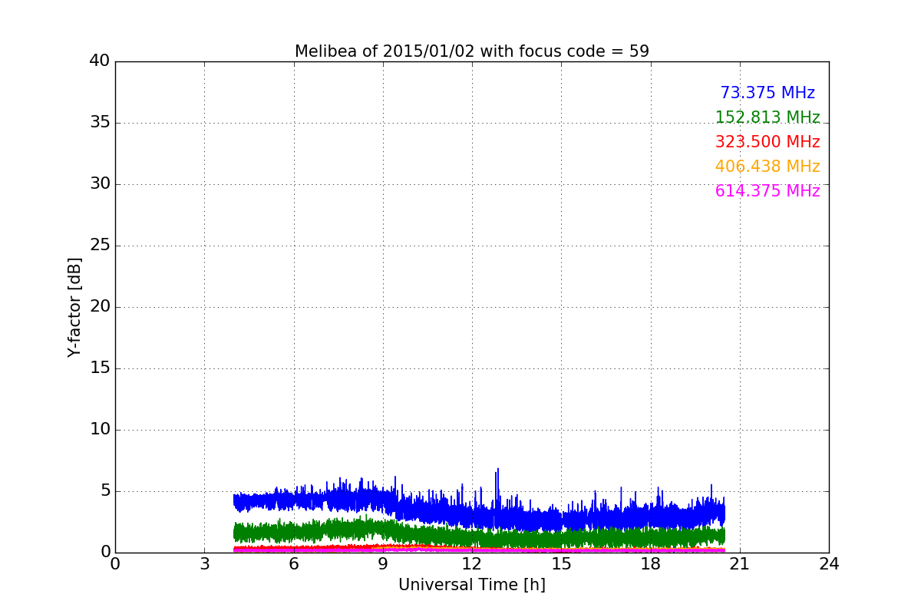
Task: Click y-axis tick value 15
Action: [100, 368]
